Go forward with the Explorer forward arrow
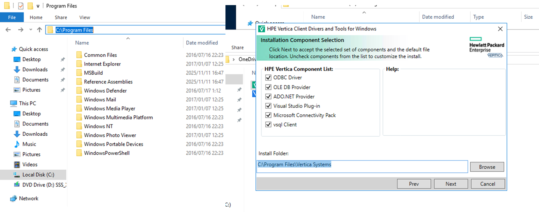The width and height of the screenshot is (539, 212). (x=21, y=30)
